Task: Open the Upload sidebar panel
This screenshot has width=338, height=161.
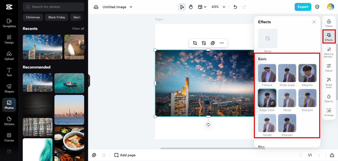Action: (x=9, y=56)
